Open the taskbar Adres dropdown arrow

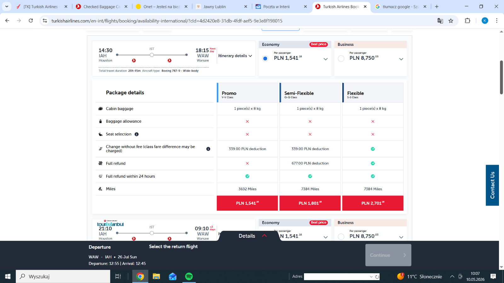371,277
